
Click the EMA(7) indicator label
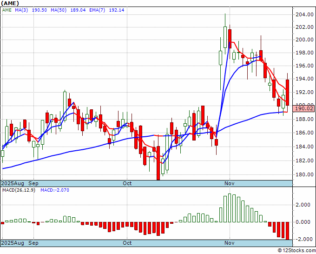(x=97, y=10)
